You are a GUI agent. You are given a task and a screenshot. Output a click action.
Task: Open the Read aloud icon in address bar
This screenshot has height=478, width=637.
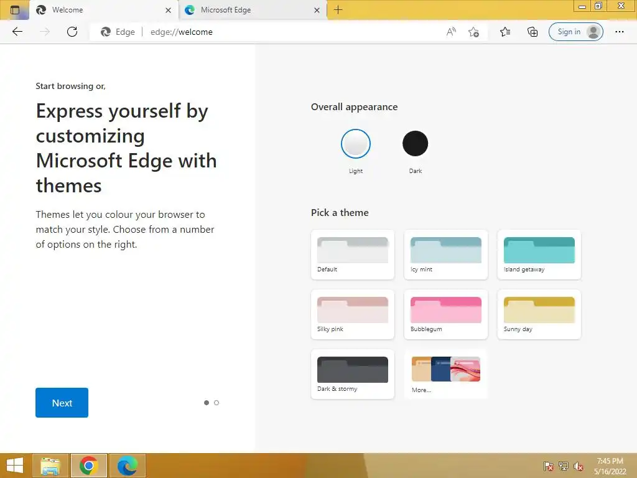pos(451,32)
